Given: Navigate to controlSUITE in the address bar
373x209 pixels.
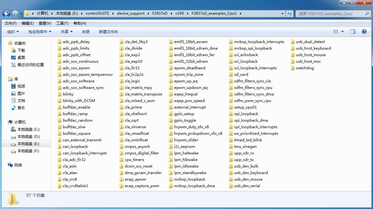Looking at the screenshot, I should coord(97,13).
